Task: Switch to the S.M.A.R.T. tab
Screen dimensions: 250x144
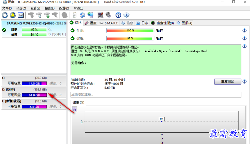Action: click(x=109, y=23)
